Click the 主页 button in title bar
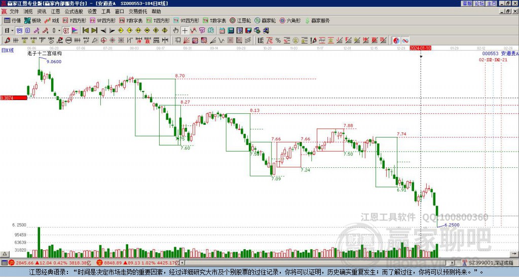Viewport: 519px width, 277px height. tap(492, 4)
